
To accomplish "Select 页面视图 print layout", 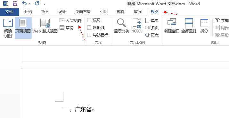I will 23,28.
